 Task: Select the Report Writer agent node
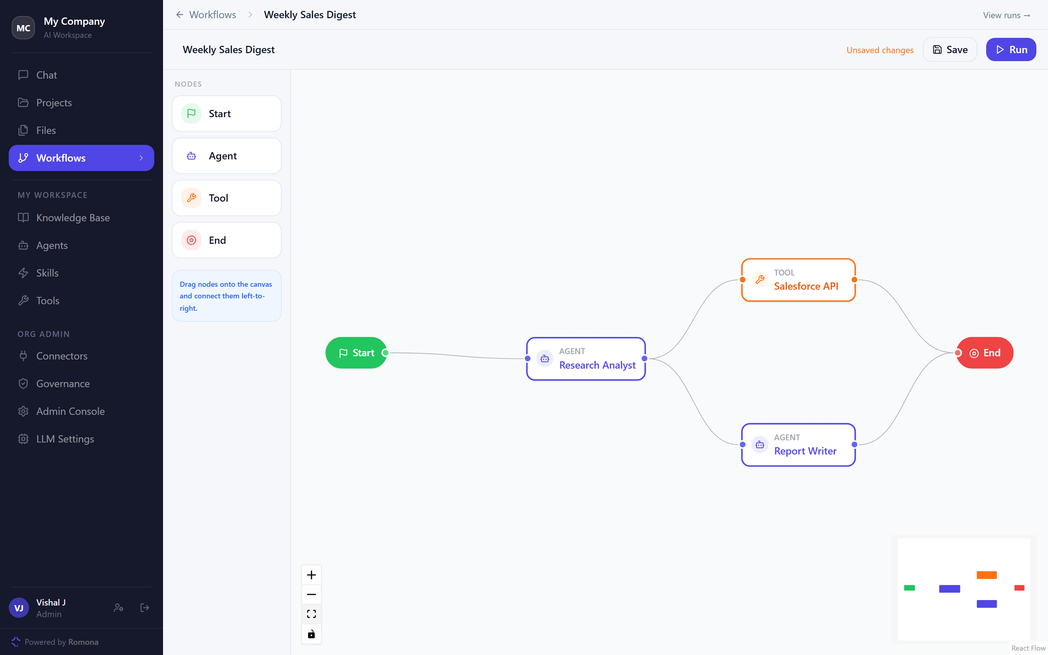(799, 445)
